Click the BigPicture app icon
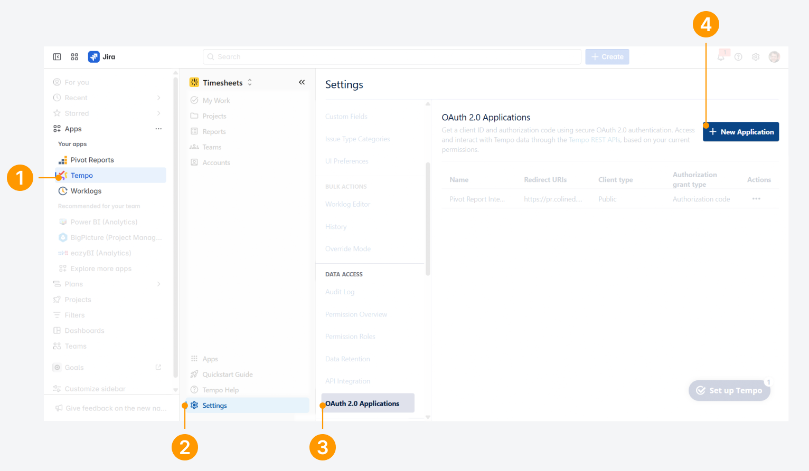Screen dimensions: 809x471 coord(63,237)
